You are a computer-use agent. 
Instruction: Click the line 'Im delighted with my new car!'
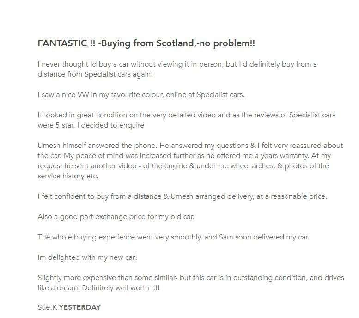coord(87,257)
